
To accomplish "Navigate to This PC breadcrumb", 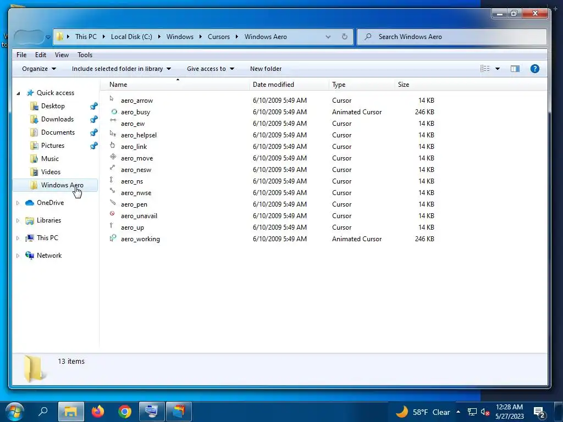I will point(86,37).
